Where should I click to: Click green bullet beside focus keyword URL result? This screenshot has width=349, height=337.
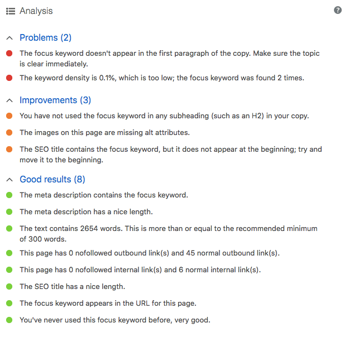point(9,304)
